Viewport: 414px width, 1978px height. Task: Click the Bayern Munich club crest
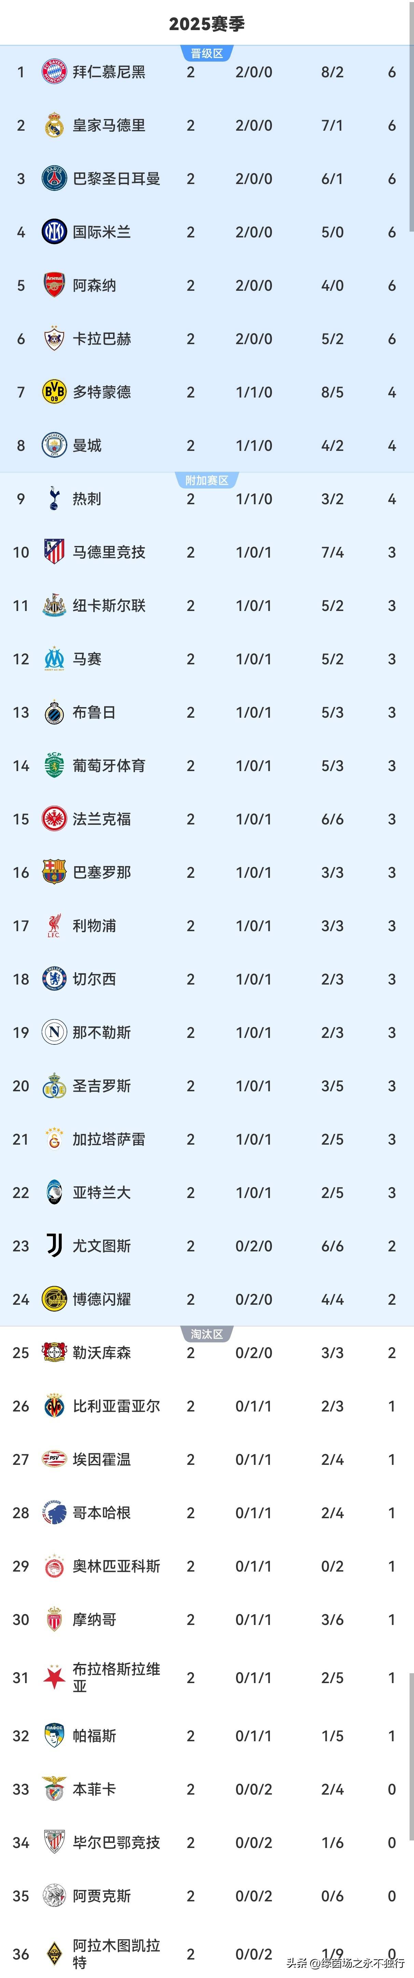(54, 72)
